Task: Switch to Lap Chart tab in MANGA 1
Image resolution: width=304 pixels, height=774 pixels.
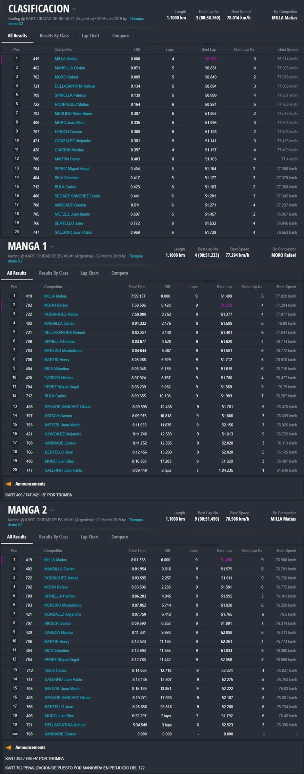Action: tap(90, 273)
